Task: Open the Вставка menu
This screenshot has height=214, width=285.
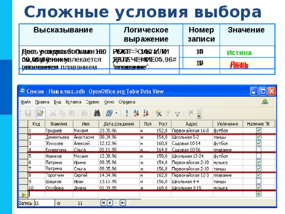Action: (73, 102)
